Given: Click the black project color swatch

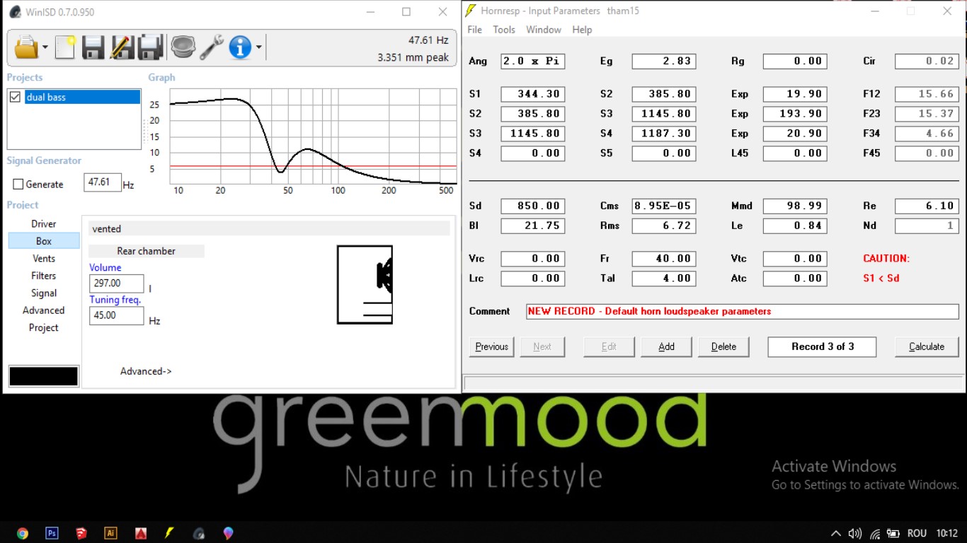Looking at the screenshot, I should pos(43,376).
